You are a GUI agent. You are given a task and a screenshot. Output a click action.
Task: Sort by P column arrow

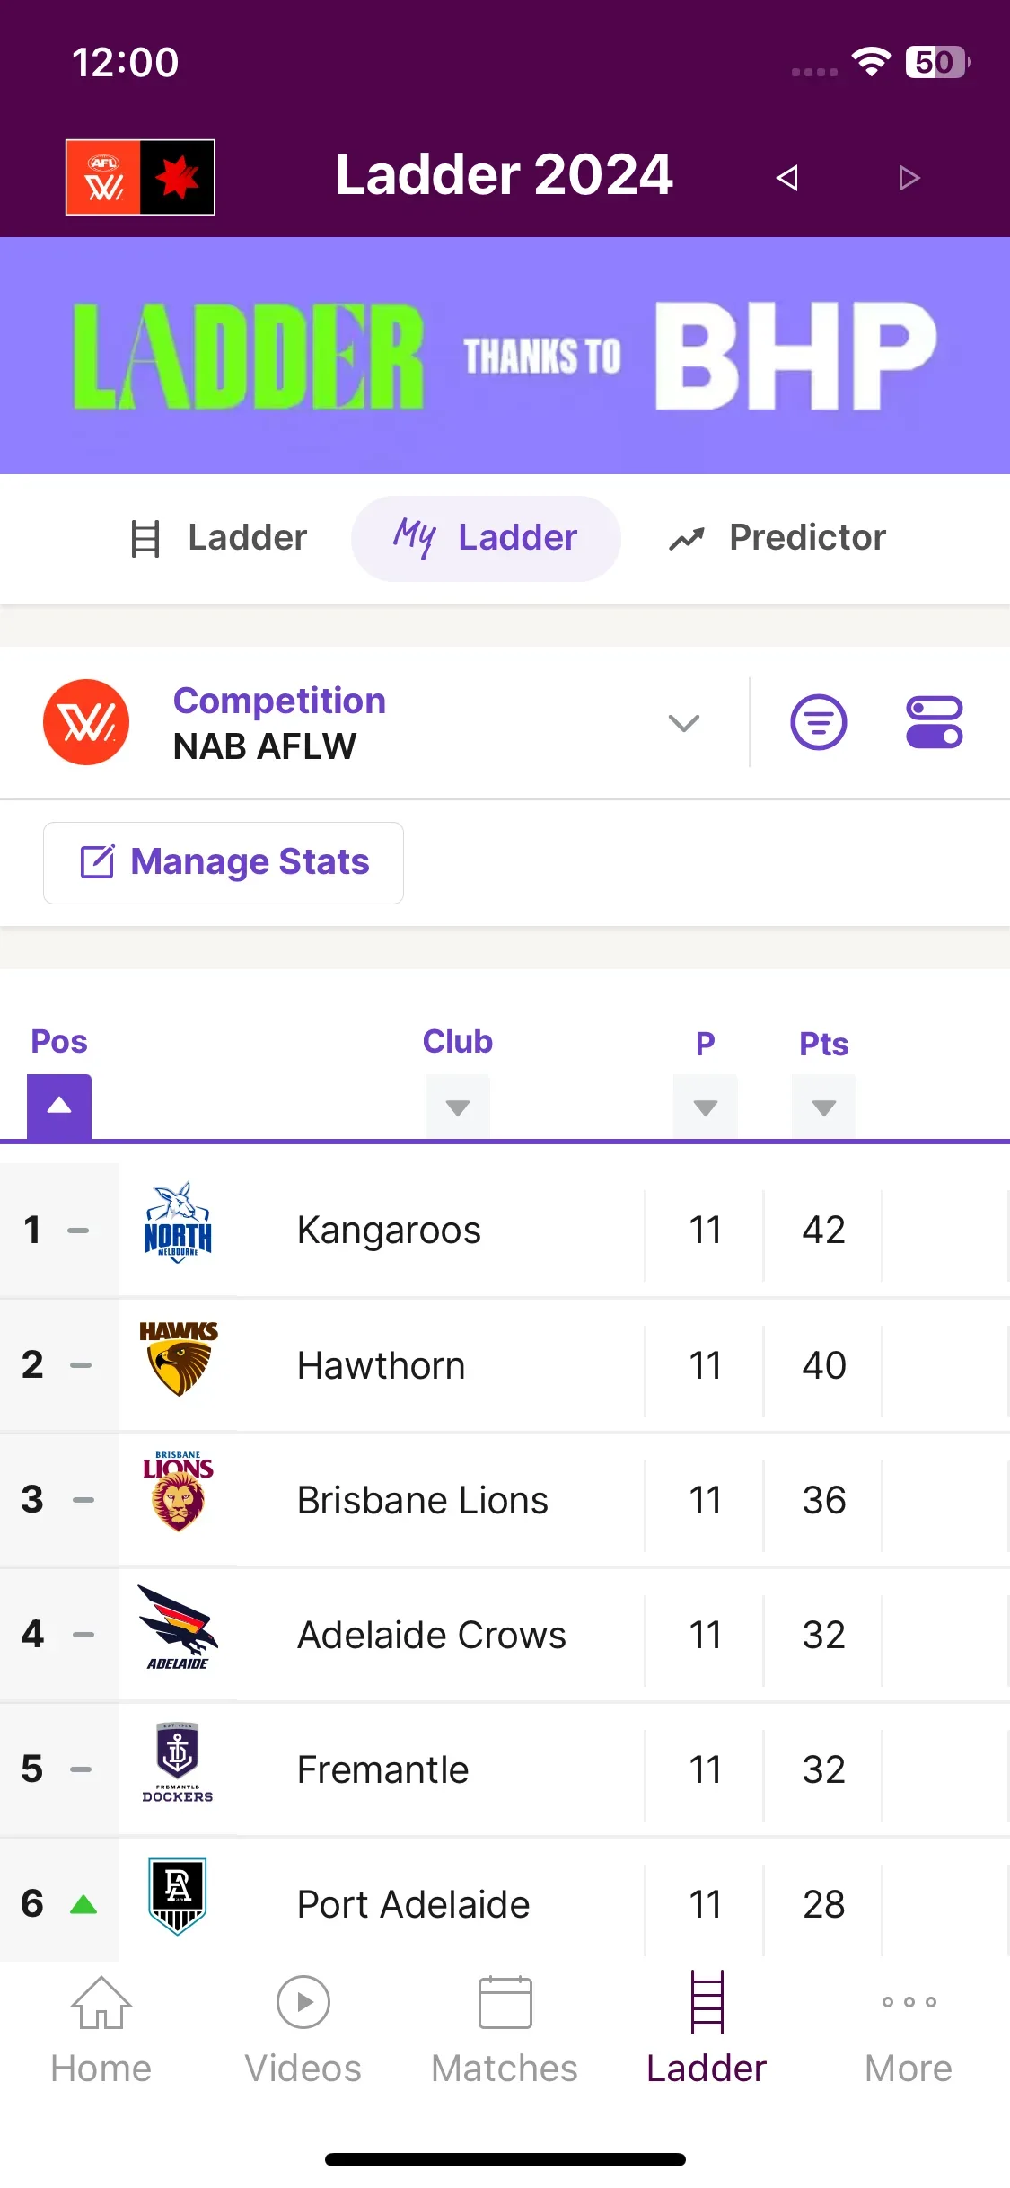click(x=706, y=1107)
